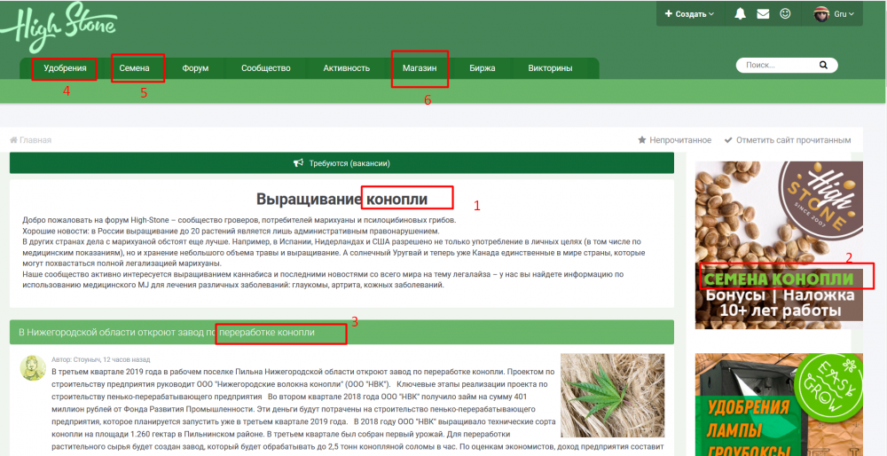The height and width of the screenshot is (456, 887).
Task: Click the home icon in breadcrumb
Action: tap(13, 140)
